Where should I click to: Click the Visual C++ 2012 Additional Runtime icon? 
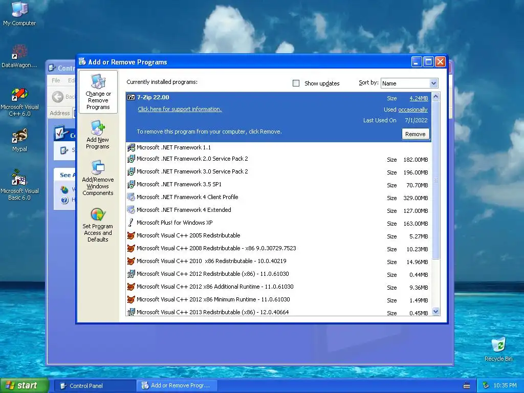click(x=131, y=287)
